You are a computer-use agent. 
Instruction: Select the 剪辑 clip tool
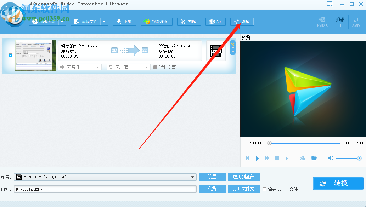189,22
